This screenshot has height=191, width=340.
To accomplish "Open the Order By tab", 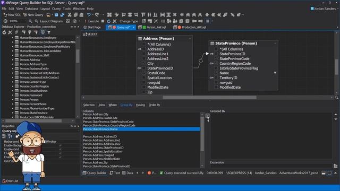I will pos(154,105).
